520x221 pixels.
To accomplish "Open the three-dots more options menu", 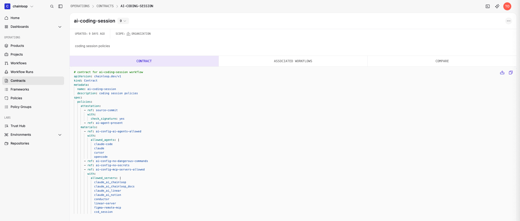I will [x=508, y=21].
